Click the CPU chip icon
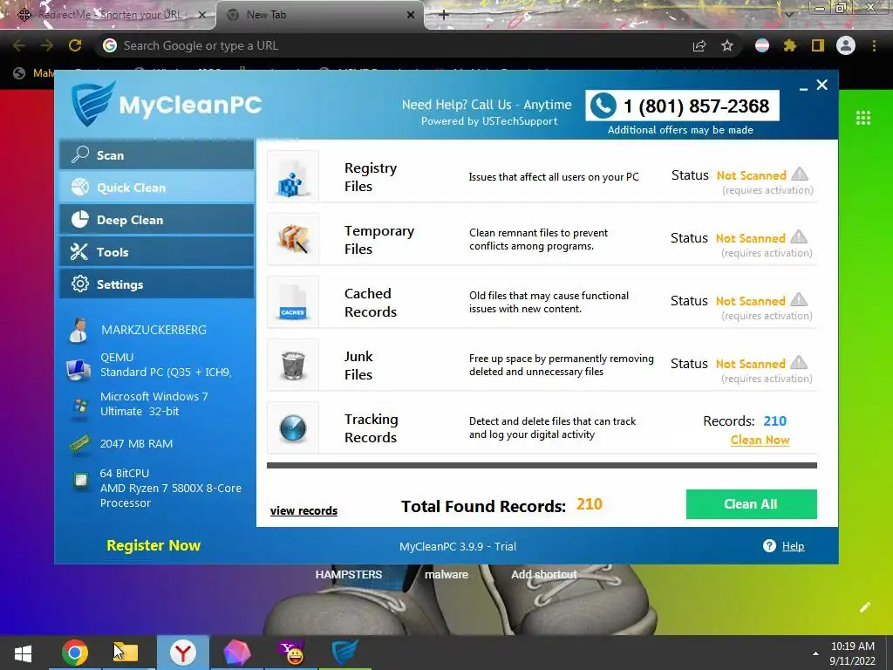The width and height of the screenshot is (893, 670). (x=81, y=481)
